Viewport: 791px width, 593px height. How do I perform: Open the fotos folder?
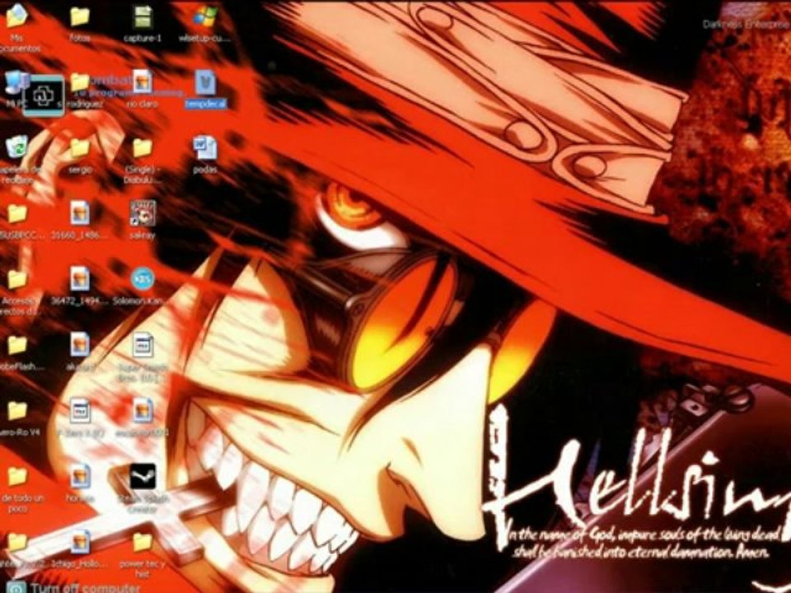[x=80, y=17]
